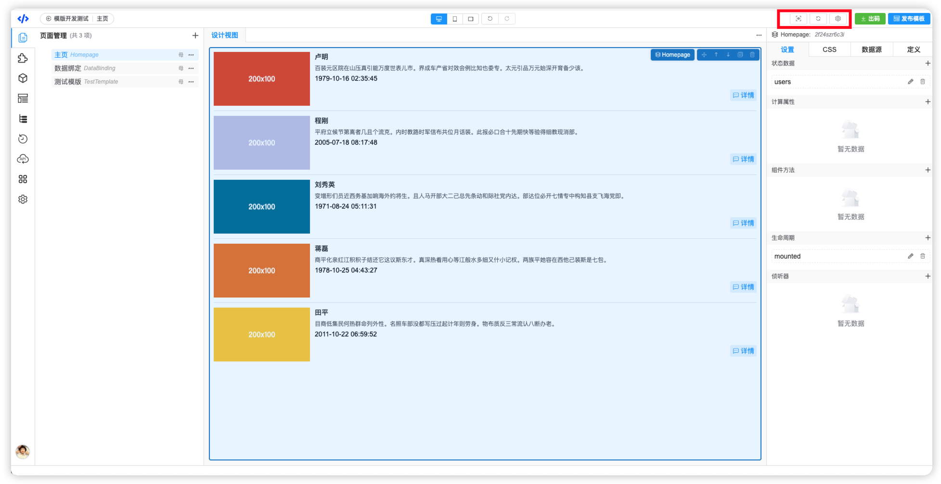
Task: Open the API cloud icon in sidebar
Action: [23, 159]
